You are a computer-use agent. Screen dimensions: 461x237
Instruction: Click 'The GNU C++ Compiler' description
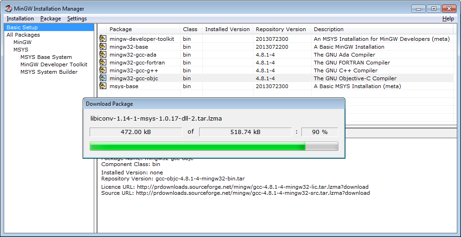[345, 70]
